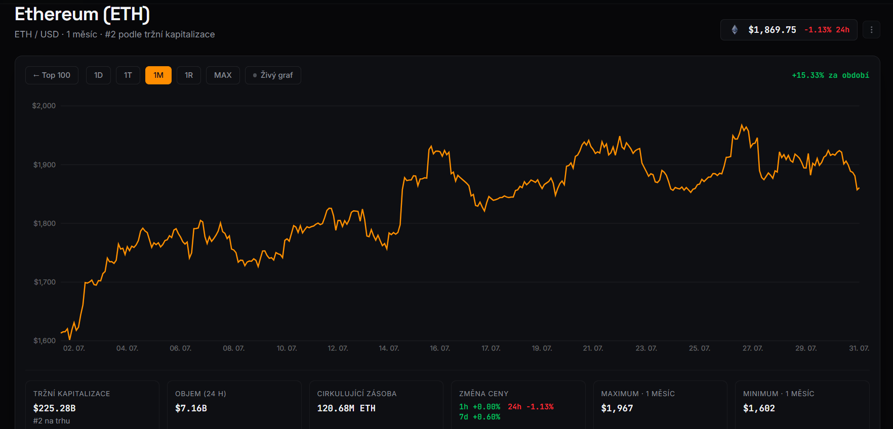Click the $1,600 y-axis label
Screen dimensions: 893x429
point(45,341)
